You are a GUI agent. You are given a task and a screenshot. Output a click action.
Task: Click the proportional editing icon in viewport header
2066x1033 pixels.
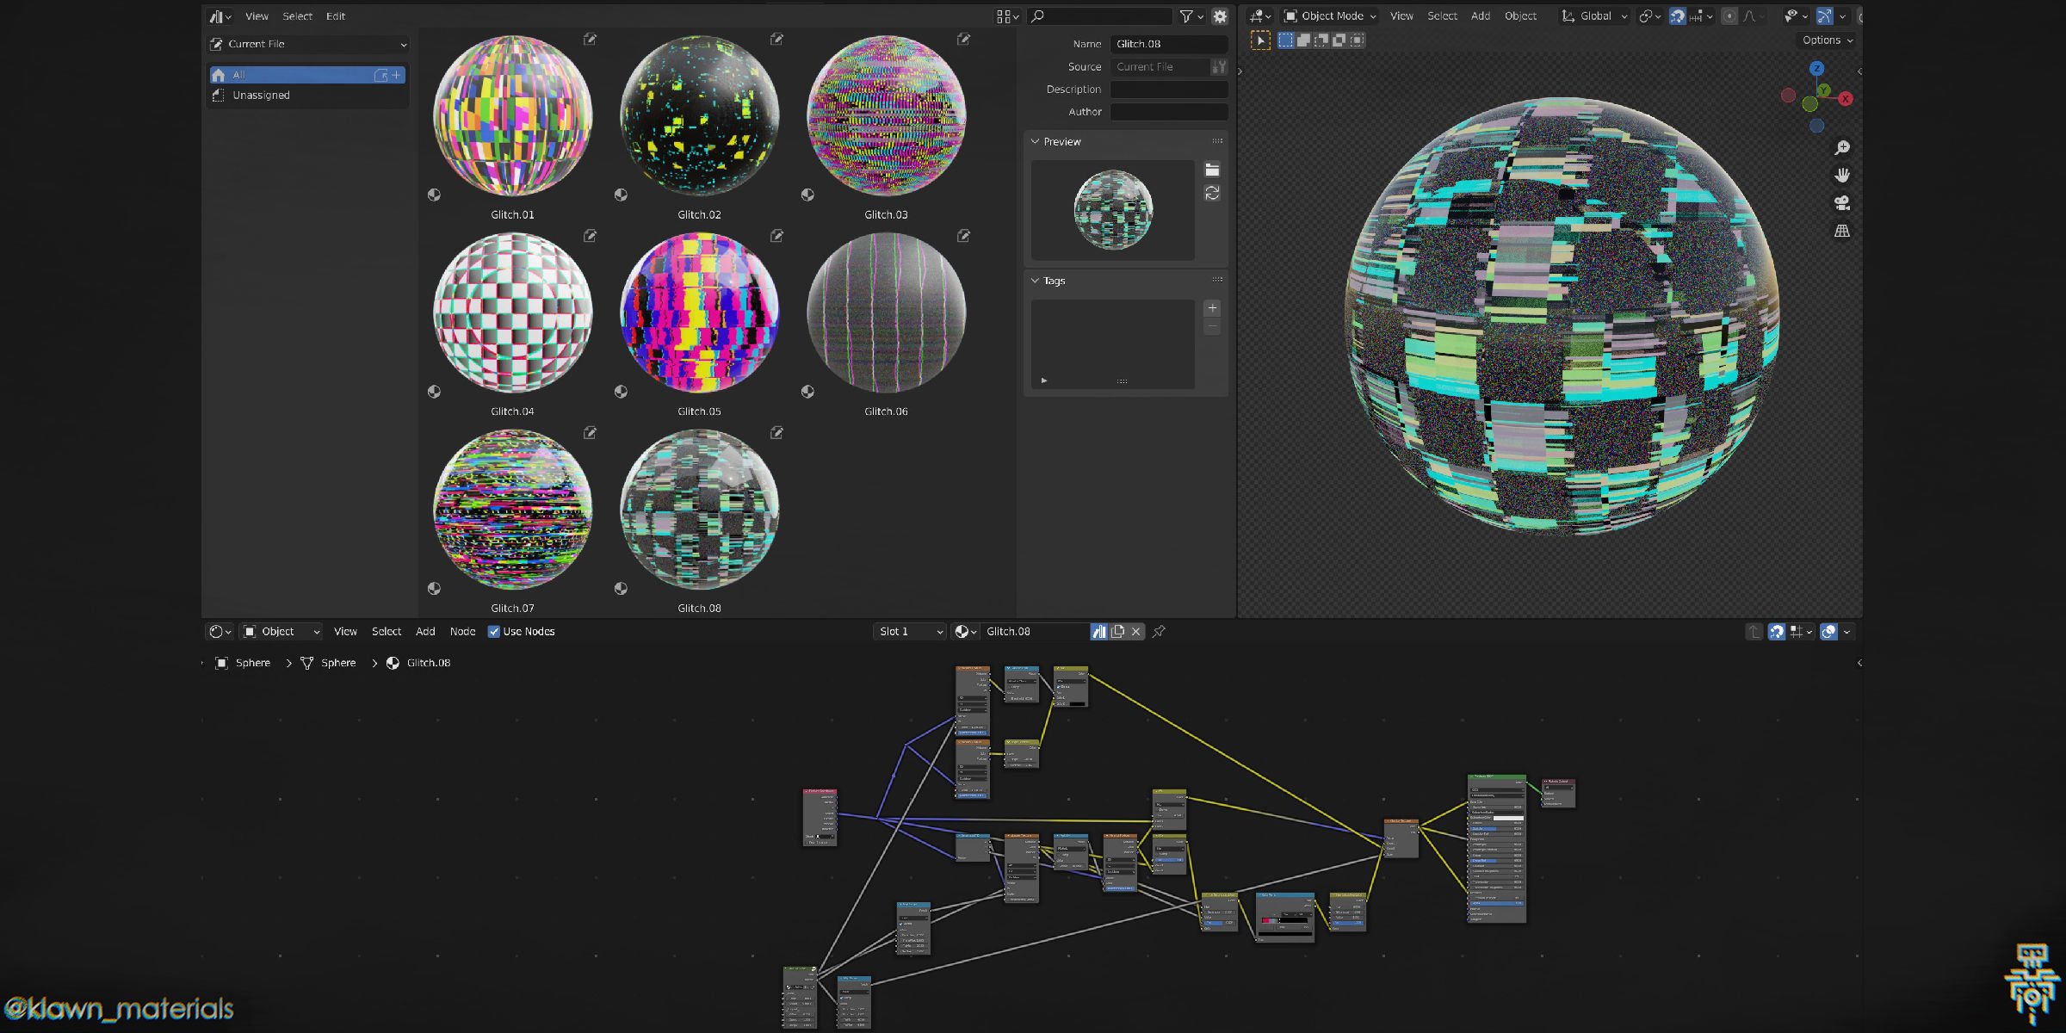[x=1730, y=15]
